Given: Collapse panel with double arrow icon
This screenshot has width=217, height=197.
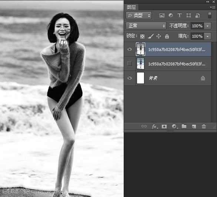Looking at the screenshot, I should 207,1.
